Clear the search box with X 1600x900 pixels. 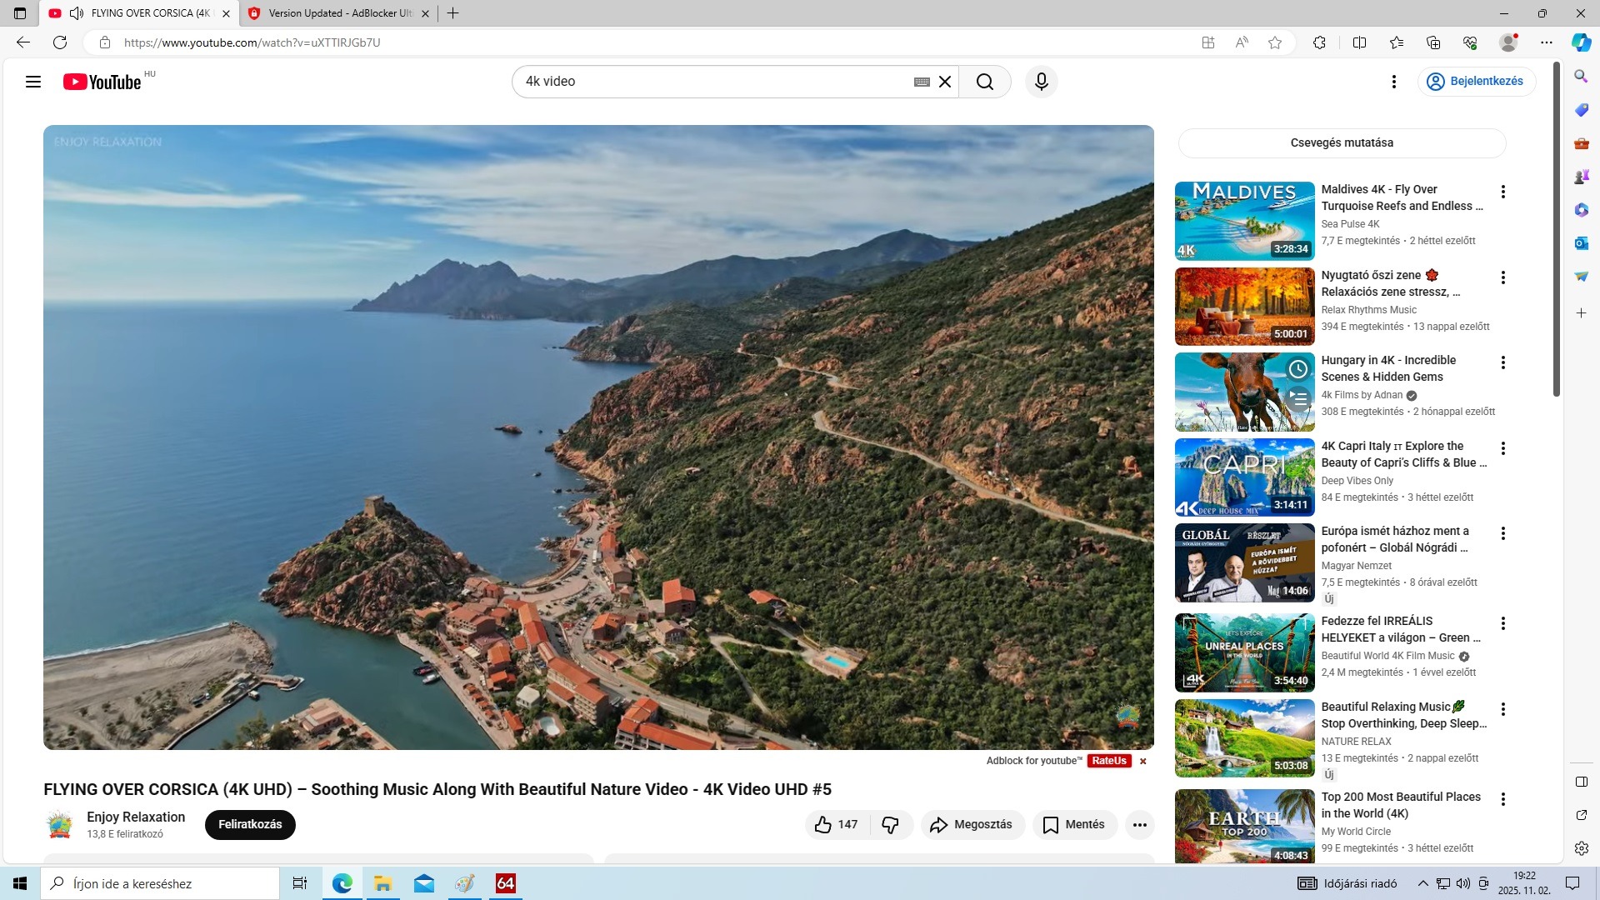click(x=945, y=82)
